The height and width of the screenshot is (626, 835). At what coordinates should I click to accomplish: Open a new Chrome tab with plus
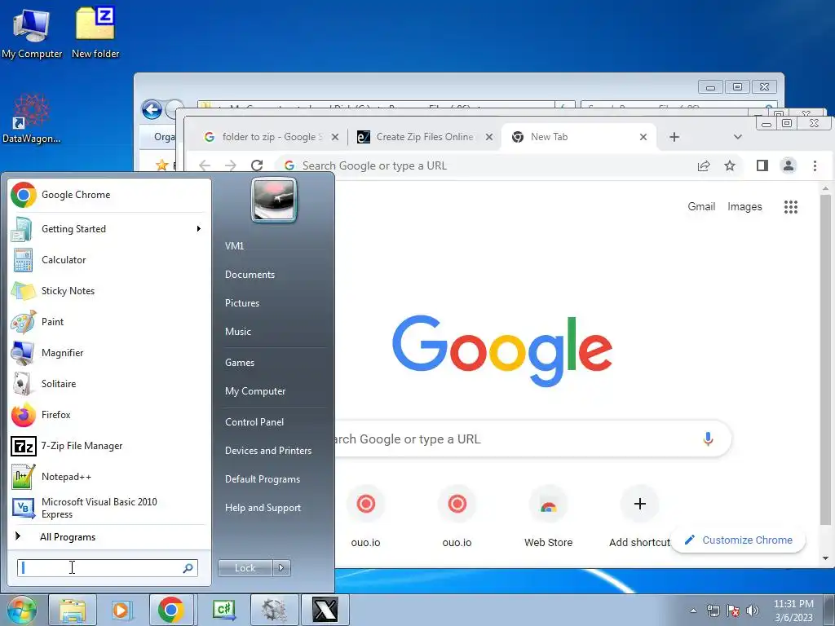coord(674,137)
